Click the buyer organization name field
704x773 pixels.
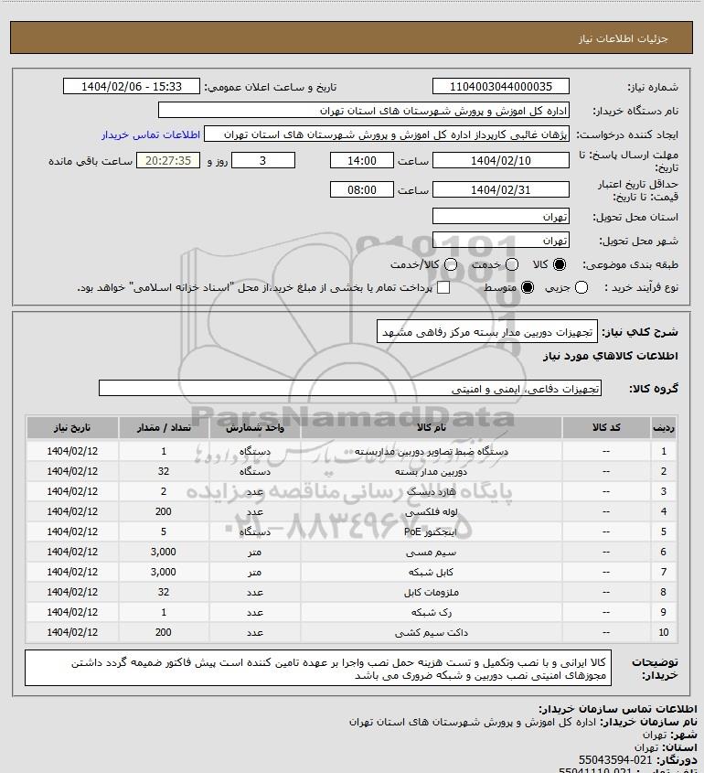tap(364, 111)
